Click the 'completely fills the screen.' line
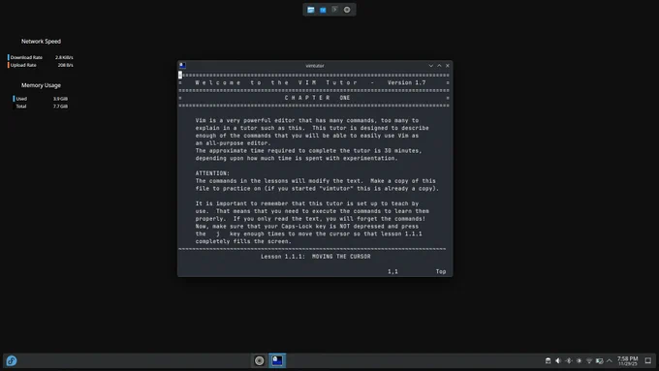The height and width of the screenshot is (371, 659). tap(243, 241)
